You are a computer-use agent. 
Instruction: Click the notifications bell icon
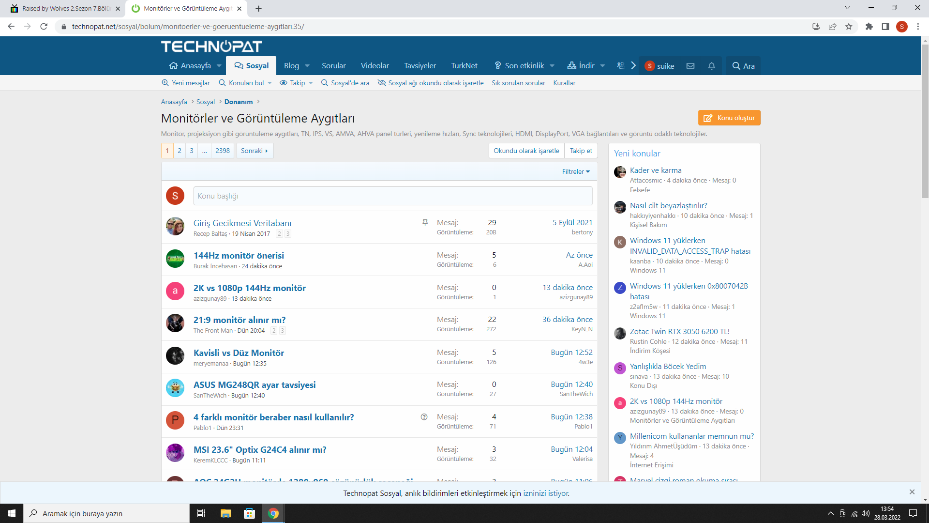click(x=711, y=66)
